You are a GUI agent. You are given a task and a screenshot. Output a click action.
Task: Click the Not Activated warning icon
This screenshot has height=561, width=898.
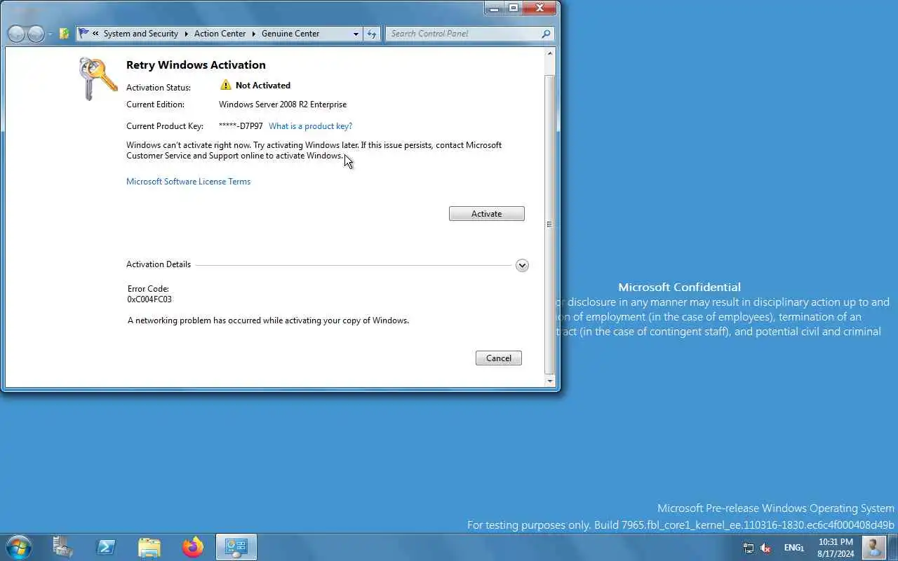point(225,85)
